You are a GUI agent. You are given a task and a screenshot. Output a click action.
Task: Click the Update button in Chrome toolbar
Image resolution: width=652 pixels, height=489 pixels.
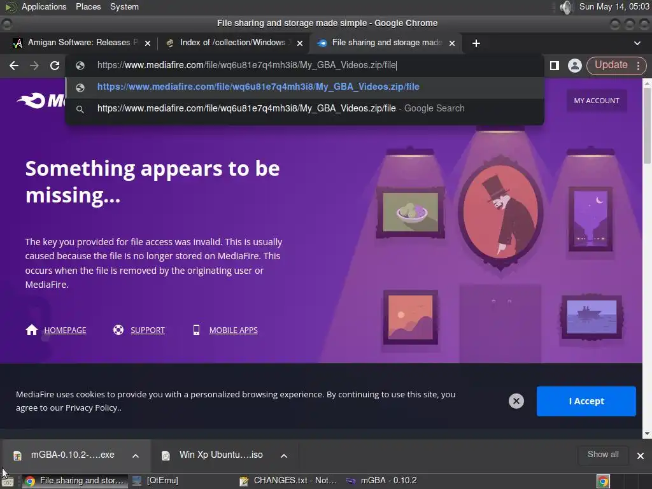pyautogui.click(x=611, y=65)
